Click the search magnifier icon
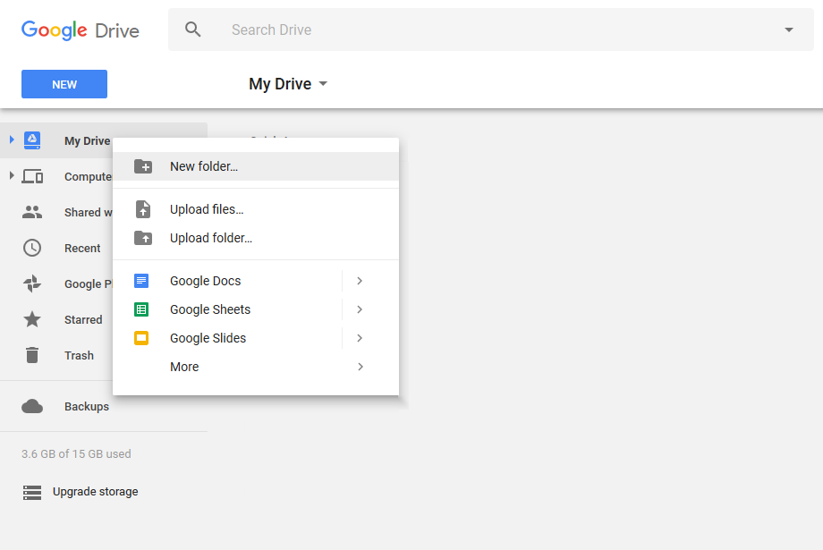Image resolution: width=823 pixels, height=550 pixels. pos(193,30)
